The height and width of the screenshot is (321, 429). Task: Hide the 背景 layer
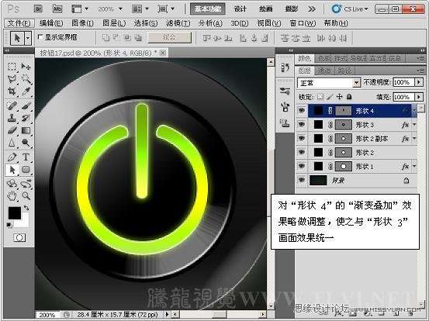[x=302, y=180]
